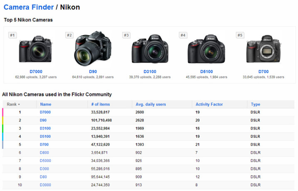298x191 pixels.
Task: Select the items count 33,528,817
Action: (x=100, y=112)
